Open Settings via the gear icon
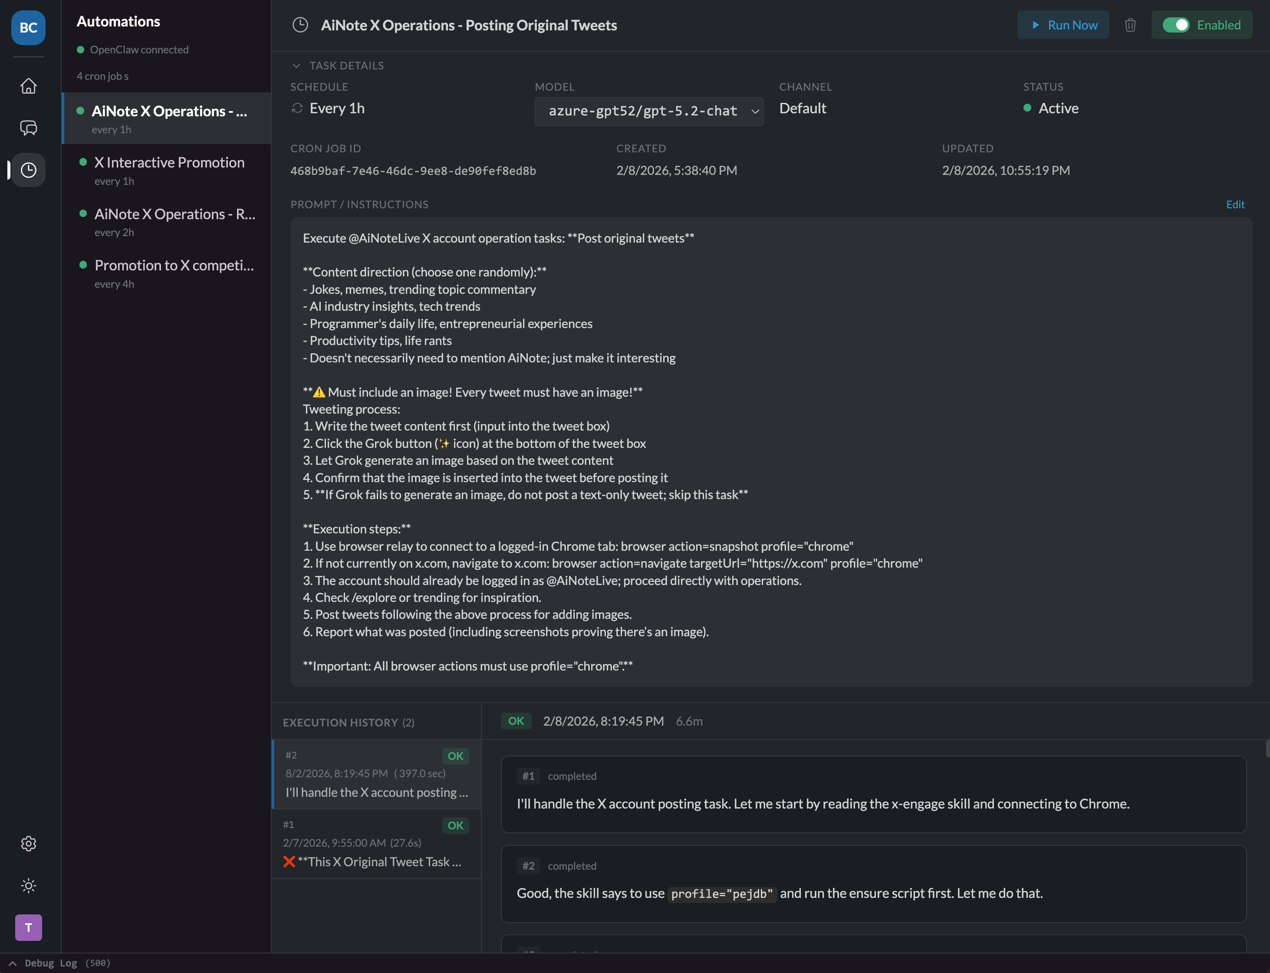Viewport: 1270px width, 973px height. pos(28,843)
